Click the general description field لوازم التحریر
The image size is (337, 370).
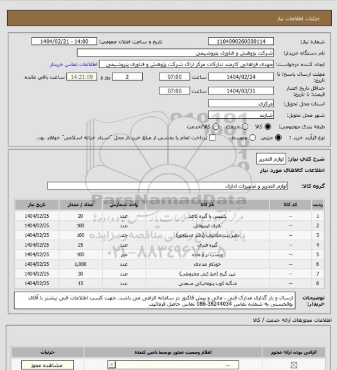point(271,159)
